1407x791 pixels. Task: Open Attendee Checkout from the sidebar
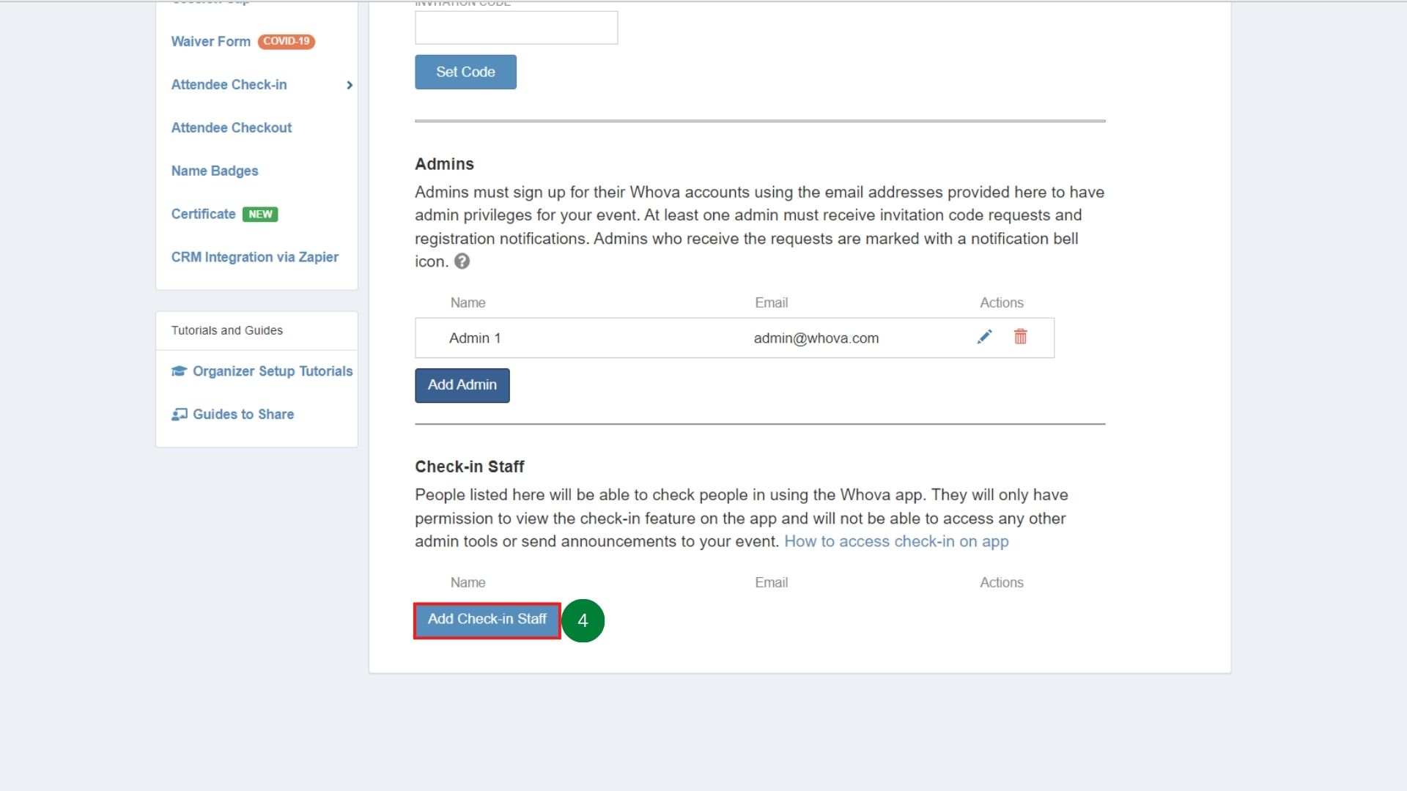[232, 127]
